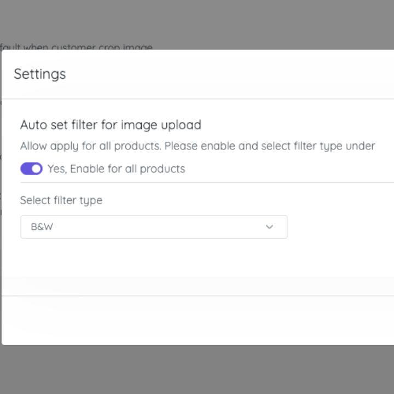The image size is (394, 394).
Task: Click the 'Settings' dialog title
Action: pos(40,74)
